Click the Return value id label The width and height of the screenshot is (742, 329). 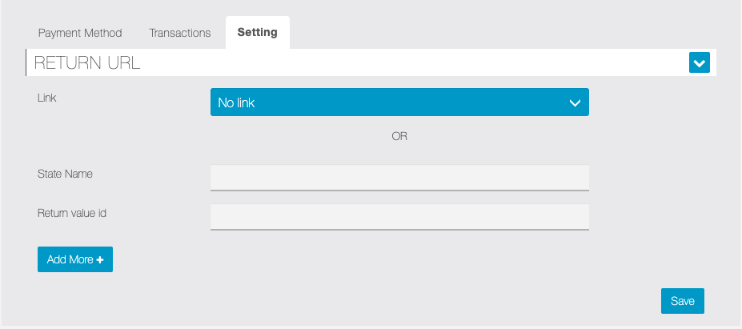pos(72,214)
